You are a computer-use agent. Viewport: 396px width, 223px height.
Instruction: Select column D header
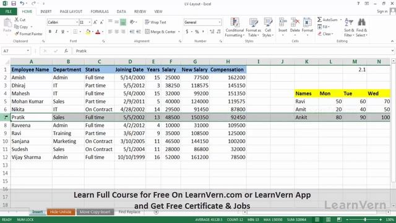(x=130, y=61)
